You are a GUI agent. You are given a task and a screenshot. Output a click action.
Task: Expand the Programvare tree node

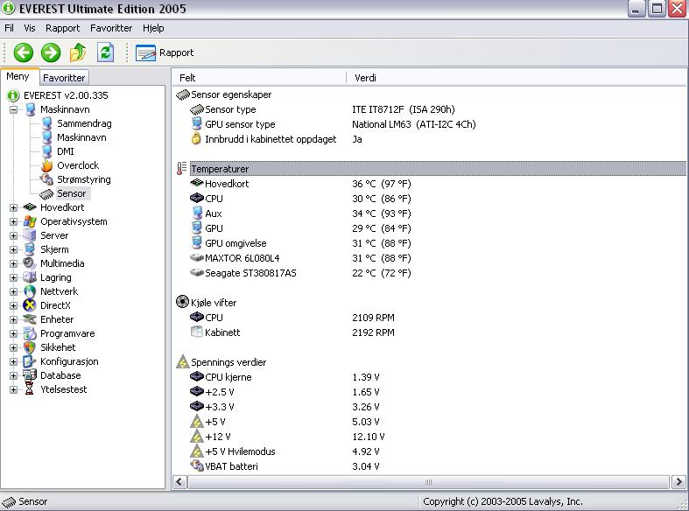coord(14,333)
